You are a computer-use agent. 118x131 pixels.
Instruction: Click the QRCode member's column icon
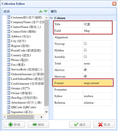8,107
